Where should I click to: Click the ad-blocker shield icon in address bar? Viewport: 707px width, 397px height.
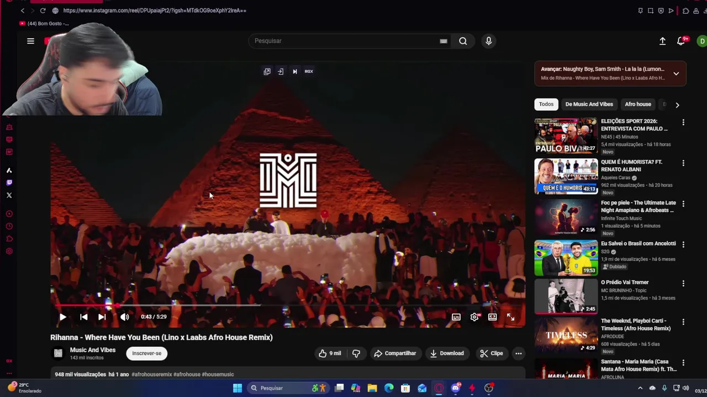(x=661, y=10)
